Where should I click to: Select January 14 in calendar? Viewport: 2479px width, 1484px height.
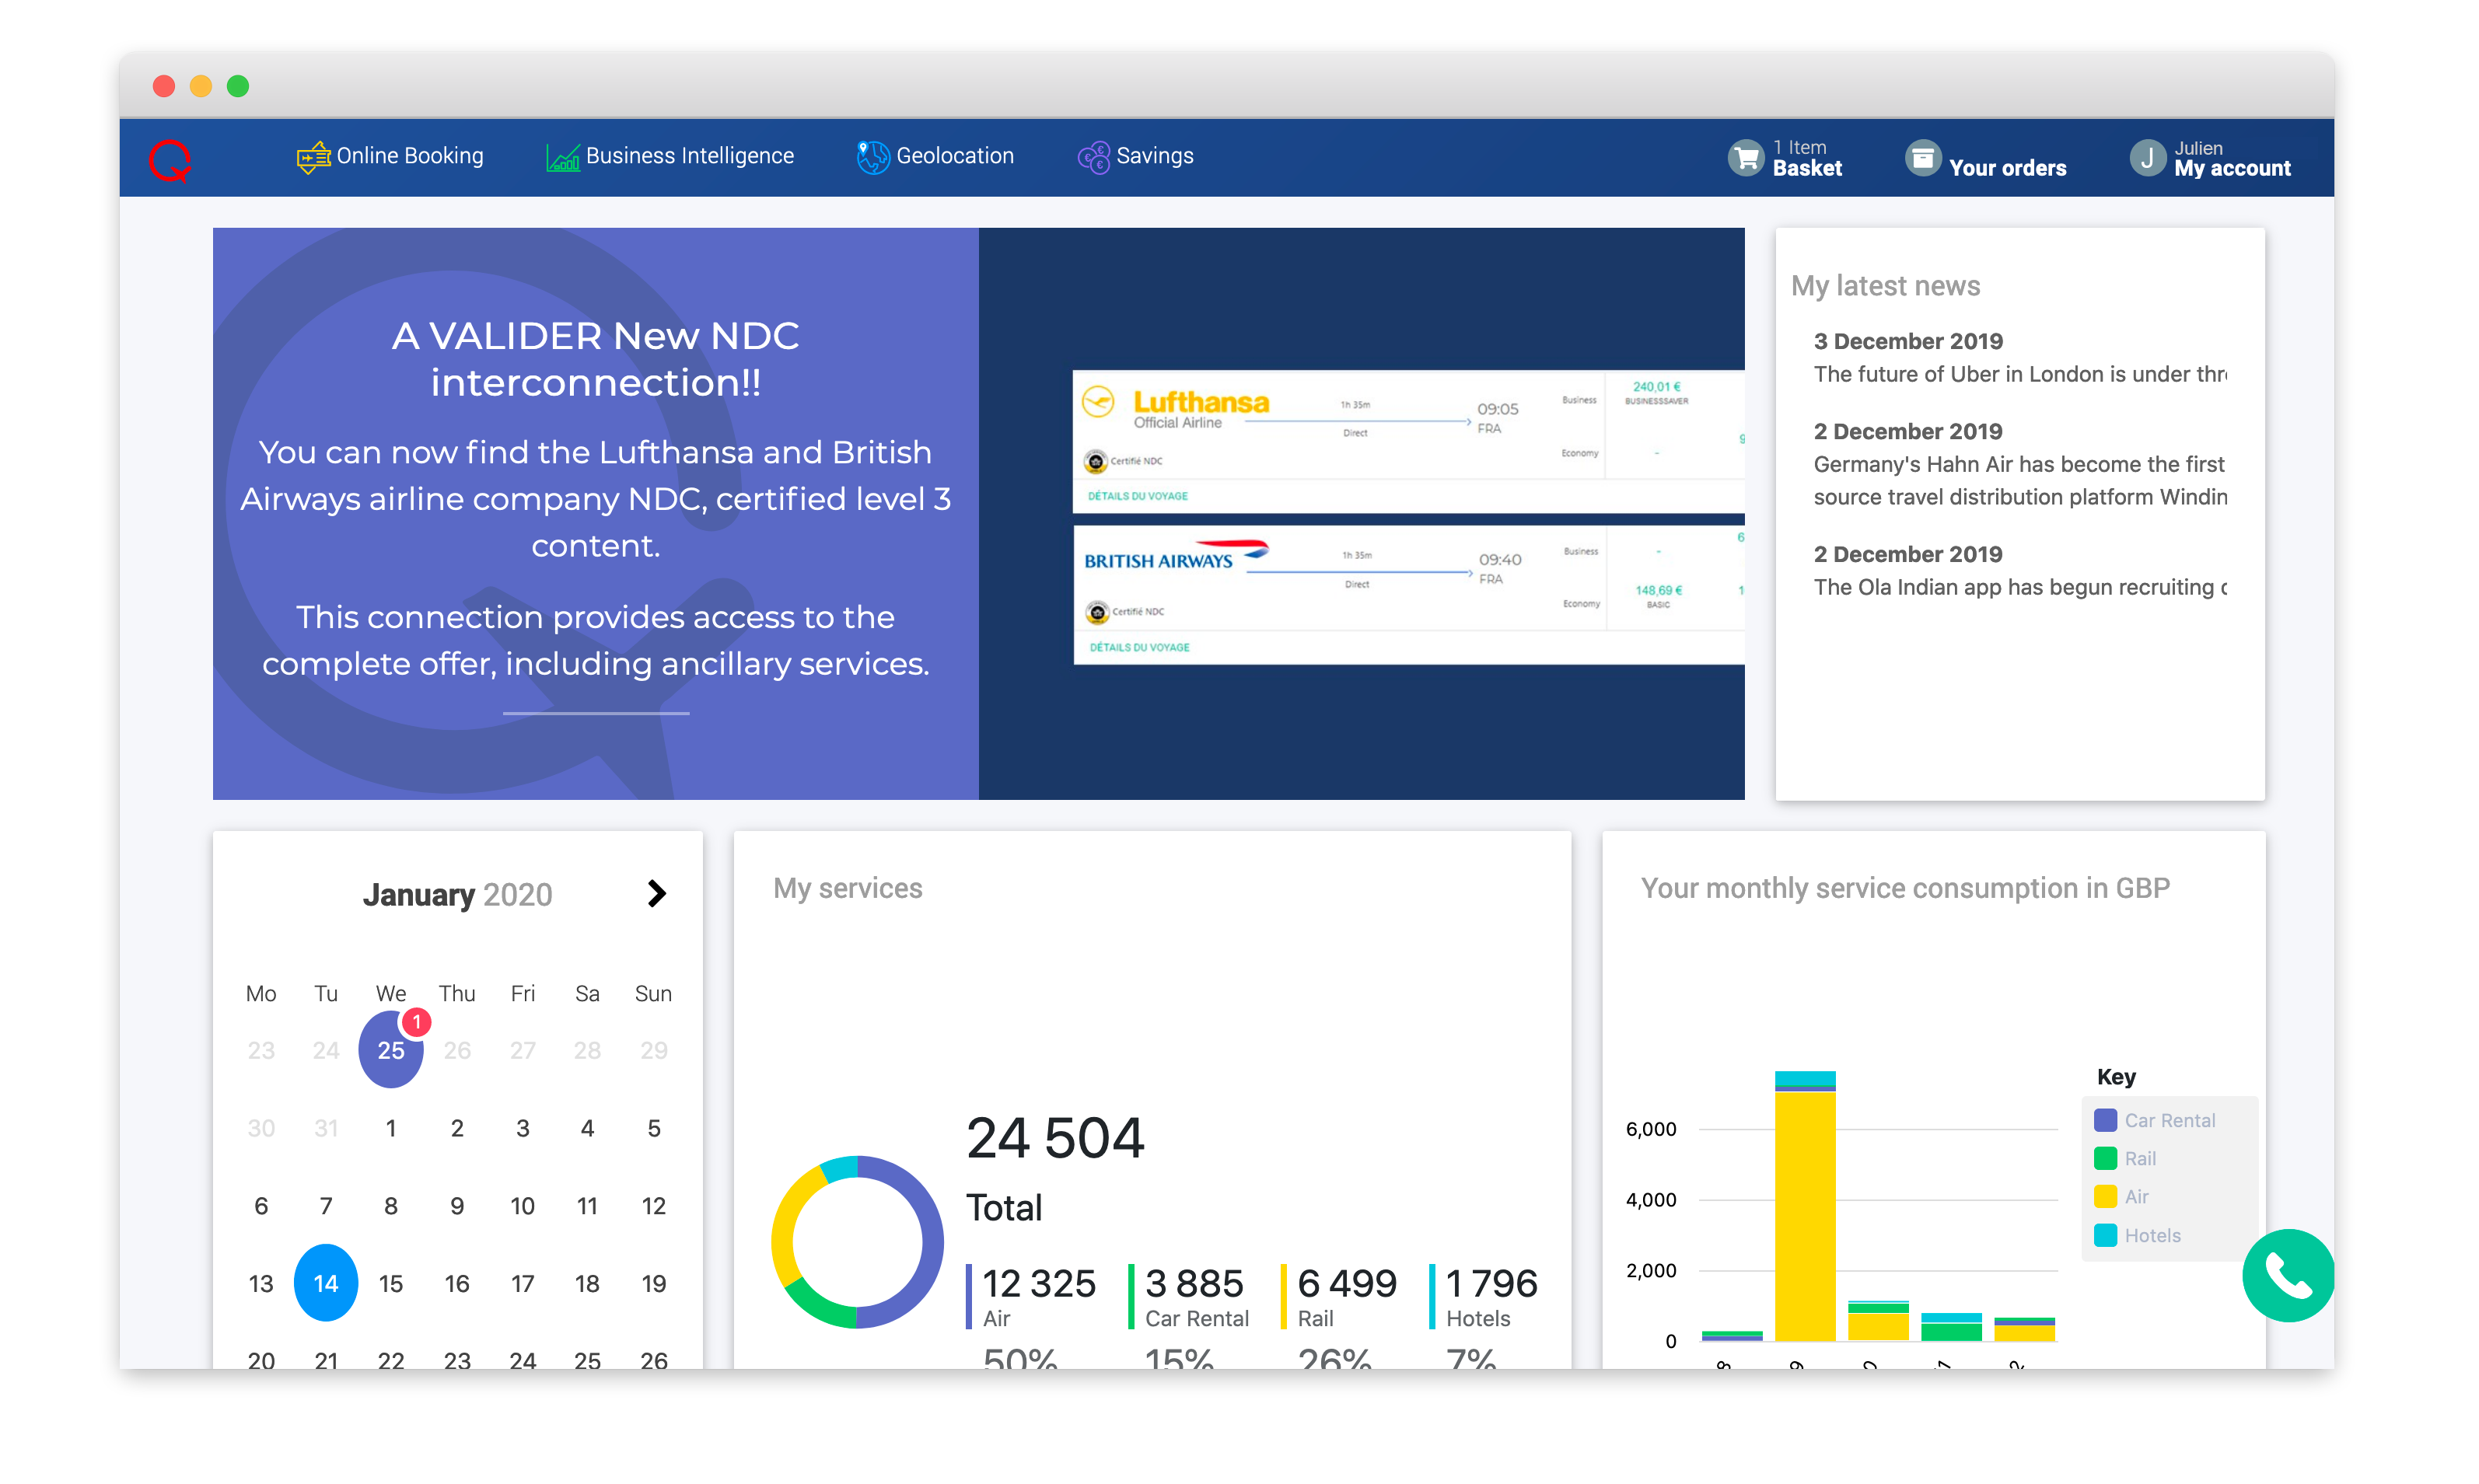(x=326, y=1283)
